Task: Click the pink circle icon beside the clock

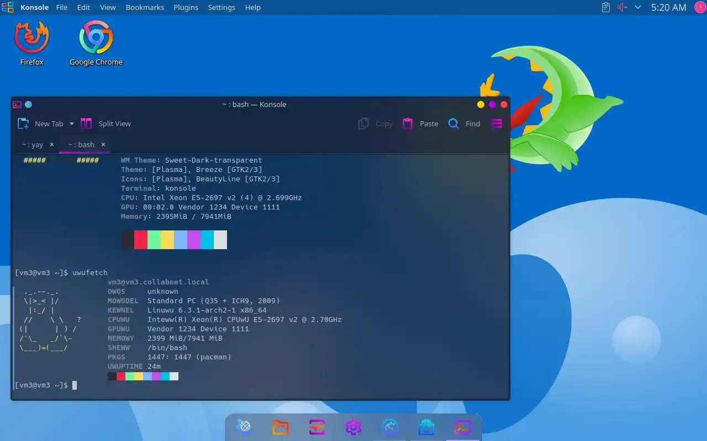Action: tap(700, 7)
